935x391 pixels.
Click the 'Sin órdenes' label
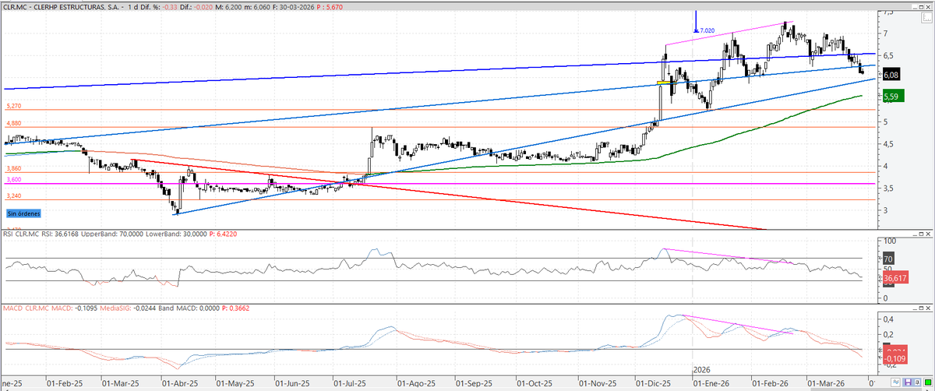pyautogui.click(x=23, y=213)
